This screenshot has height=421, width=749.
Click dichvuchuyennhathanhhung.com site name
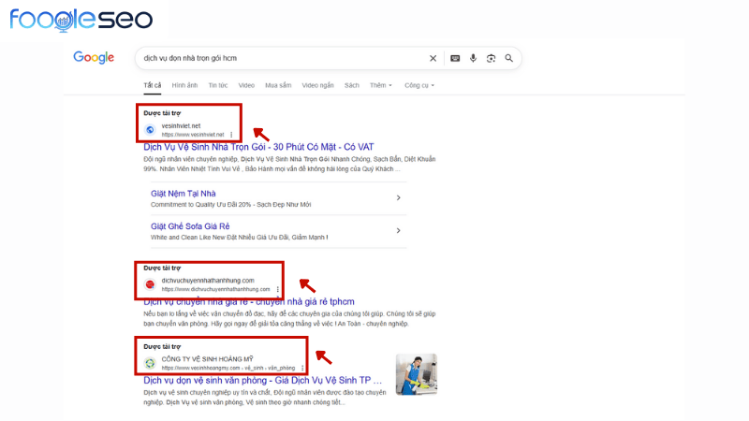[208, 281]
